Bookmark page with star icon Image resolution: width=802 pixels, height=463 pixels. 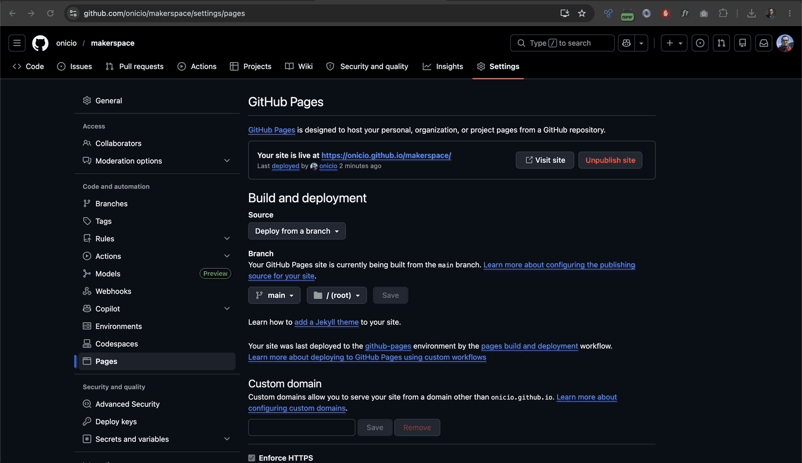(x=582, y=13)
